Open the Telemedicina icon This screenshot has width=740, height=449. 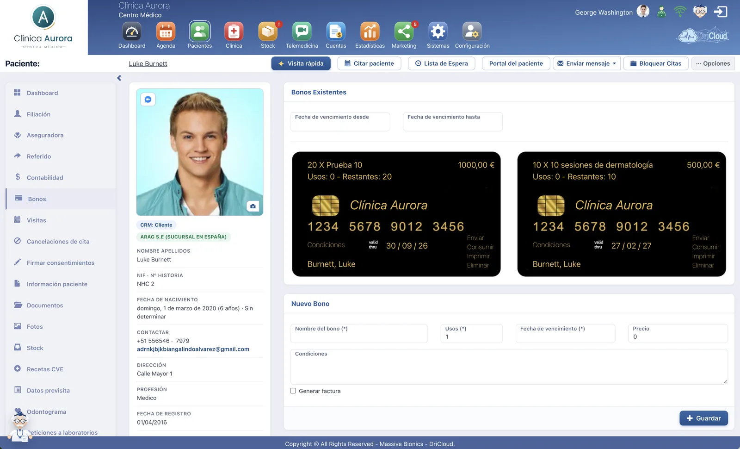[302, 32]
